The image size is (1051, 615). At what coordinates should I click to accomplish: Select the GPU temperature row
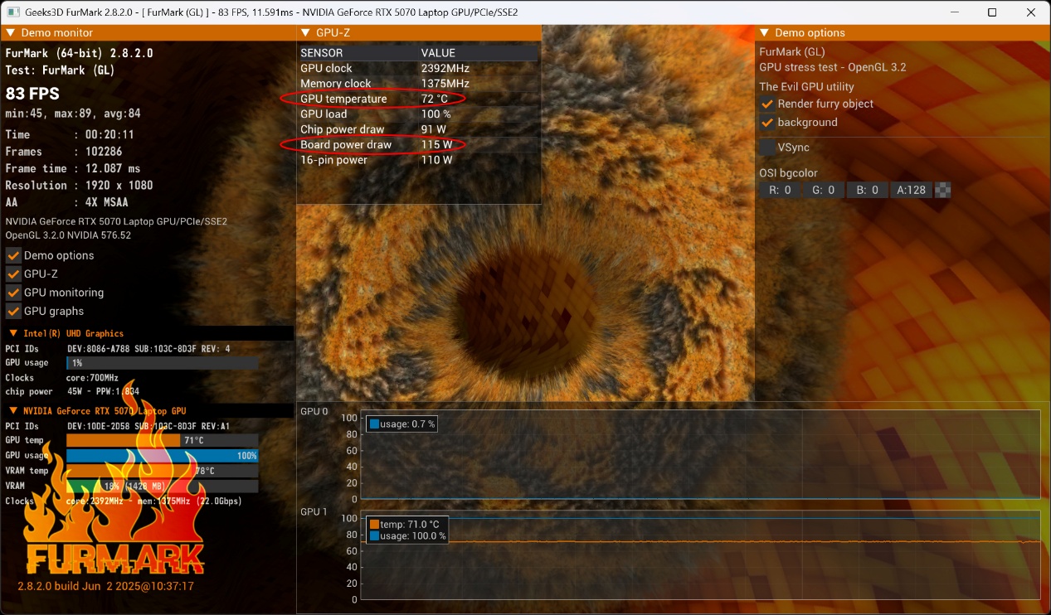point(418,99)
